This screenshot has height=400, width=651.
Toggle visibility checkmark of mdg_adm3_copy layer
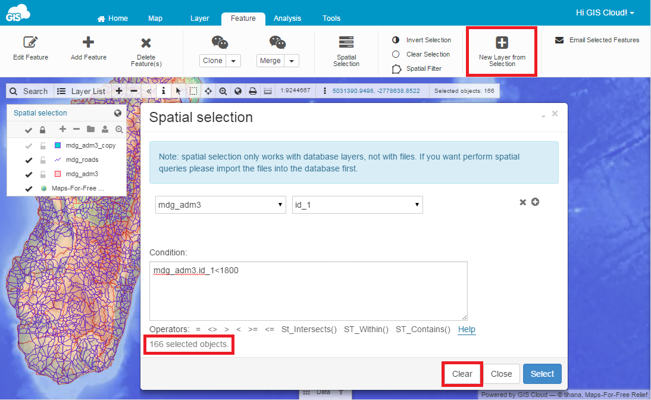[x=28, y=146]
